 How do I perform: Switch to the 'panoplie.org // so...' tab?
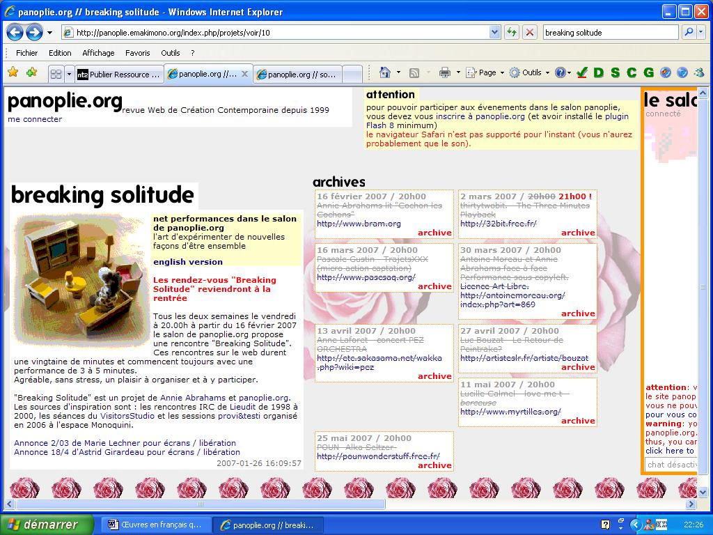[x=297, y=74]
